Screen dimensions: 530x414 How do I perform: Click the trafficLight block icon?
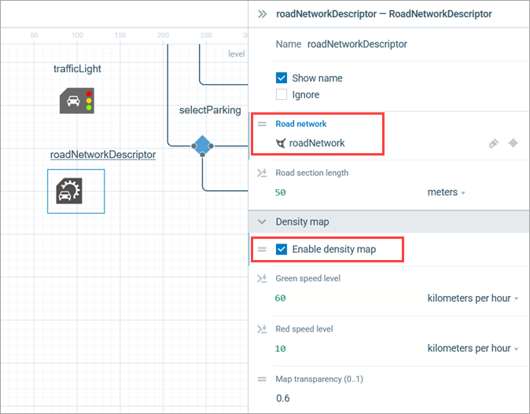[76, 101]
